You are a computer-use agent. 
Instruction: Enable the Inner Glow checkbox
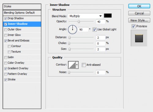[x=6, y=35]
